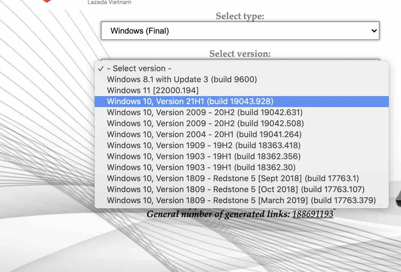Viewport: 401px width, 272px height.
Task: Click the checkmark beside Select version
Action: [101, 69]
